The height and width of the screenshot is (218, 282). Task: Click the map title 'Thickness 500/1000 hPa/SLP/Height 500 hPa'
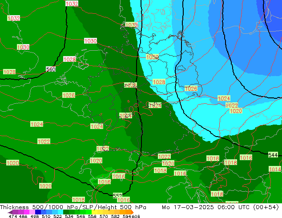(x=73, y=207)
